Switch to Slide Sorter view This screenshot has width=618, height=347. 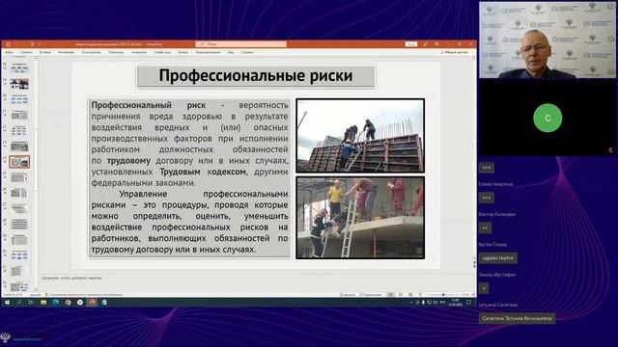click(x=401, y=295)
